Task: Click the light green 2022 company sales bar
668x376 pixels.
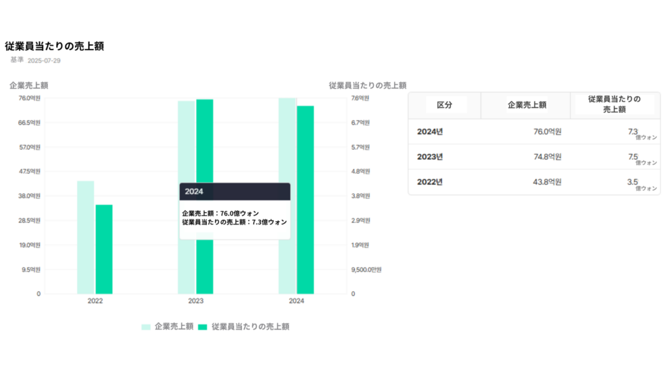Action: tap(85, 237)
